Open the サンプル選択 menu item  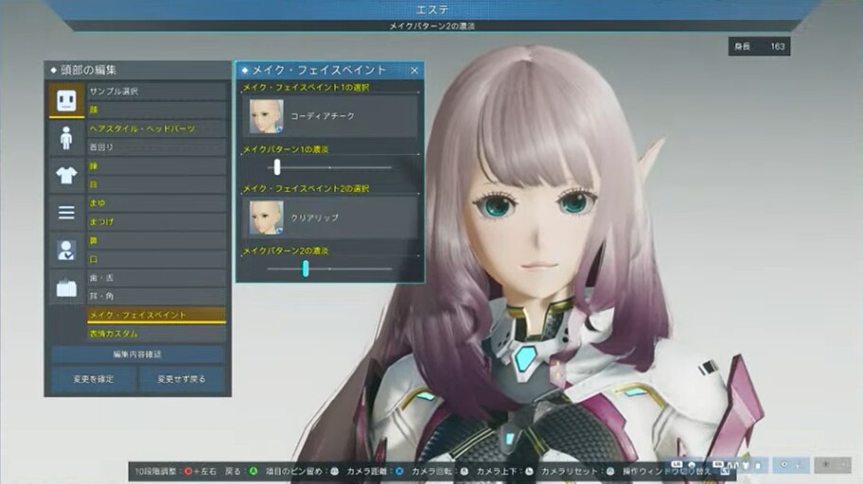pos(157,92)
